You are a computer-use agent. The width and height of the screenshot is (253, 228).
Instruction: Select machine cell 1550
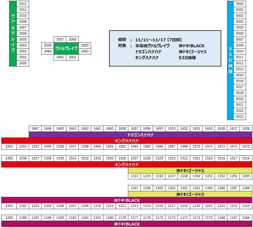pyautogui.click(x=9, y=158)
